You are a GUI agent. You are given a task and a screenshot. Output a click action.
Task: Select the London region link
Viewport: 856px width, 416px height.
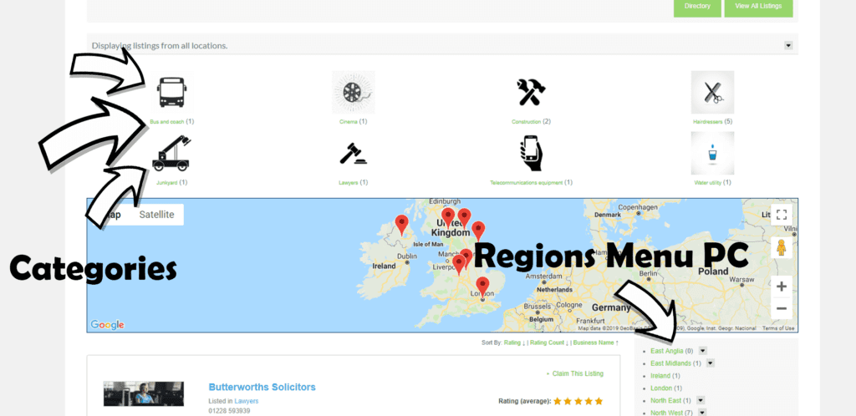click(x=661, y=388)
